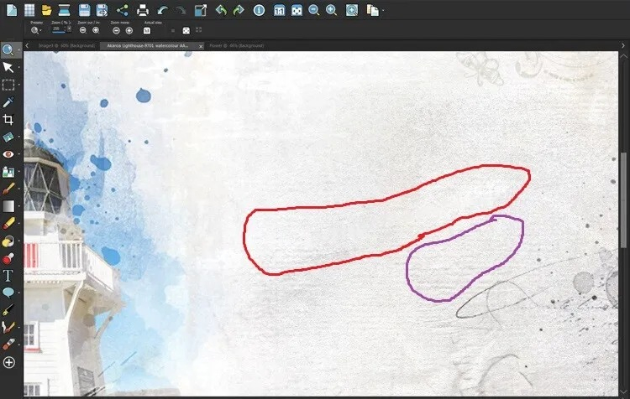Select the Paint Brush tool
Screen dimensions: 630x399
8,189
